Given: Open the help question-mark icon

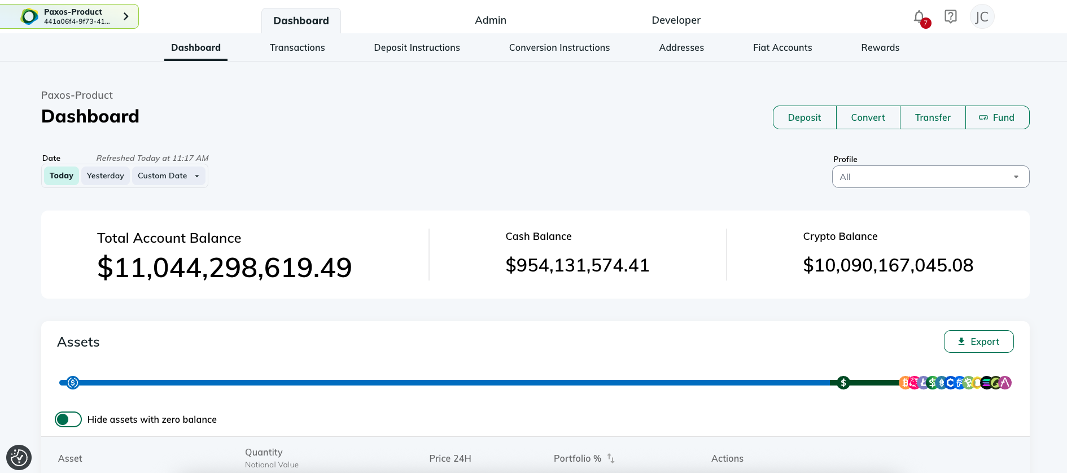Looking at the screenshot, I should pyautogui.click(x=951, y=17).
